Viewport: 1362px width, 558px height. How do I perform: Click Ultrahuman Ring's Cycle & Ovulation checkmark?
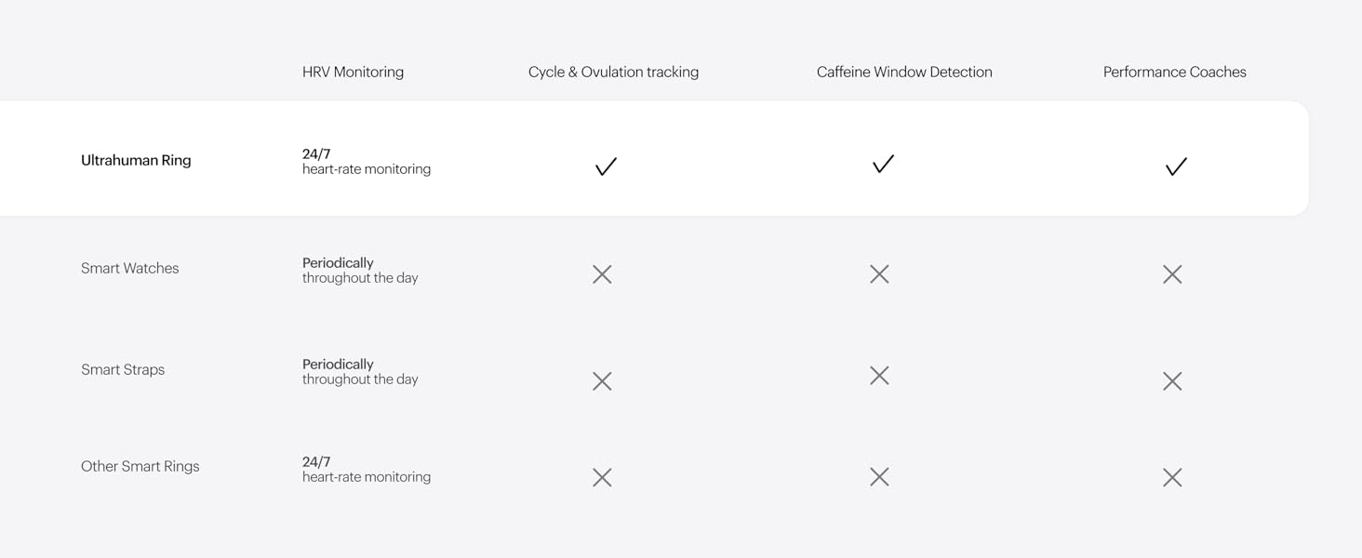coord(606,166)
